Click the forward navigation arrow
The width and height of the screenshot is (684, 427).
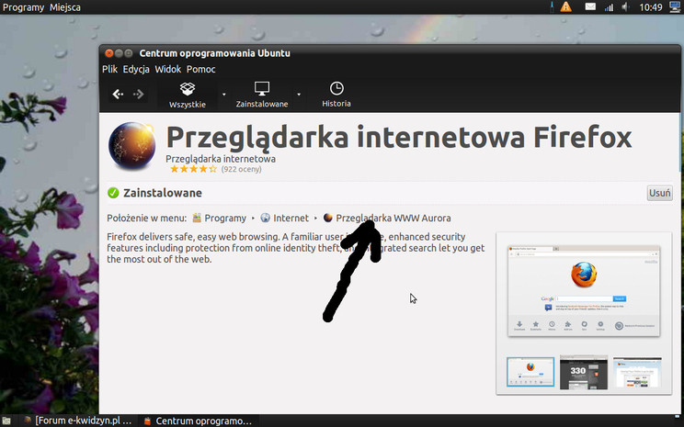139,94
